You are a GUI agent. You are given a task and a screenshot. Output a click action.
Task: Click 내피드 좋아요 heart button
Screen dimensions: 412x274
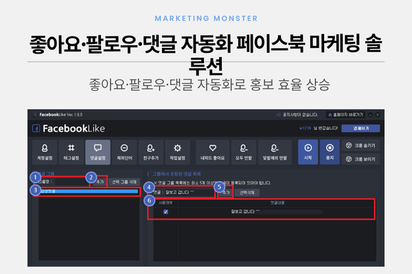click(213, 152)
